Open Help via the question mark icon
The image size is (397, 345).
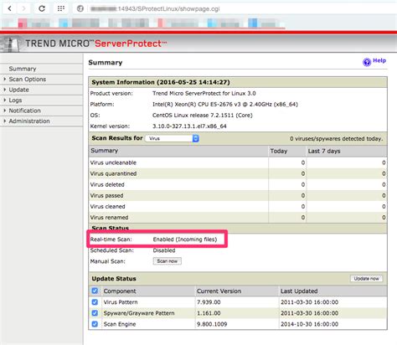(x=367, y=62)
